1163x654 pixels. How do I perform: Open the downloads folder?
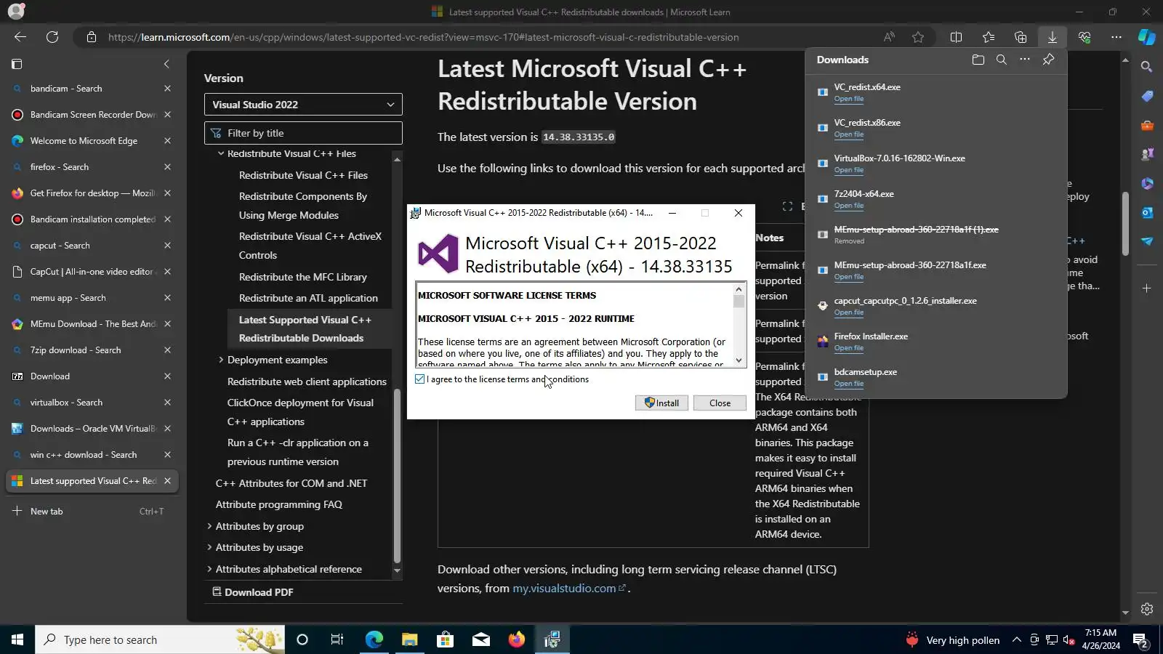tap(978, 60)
